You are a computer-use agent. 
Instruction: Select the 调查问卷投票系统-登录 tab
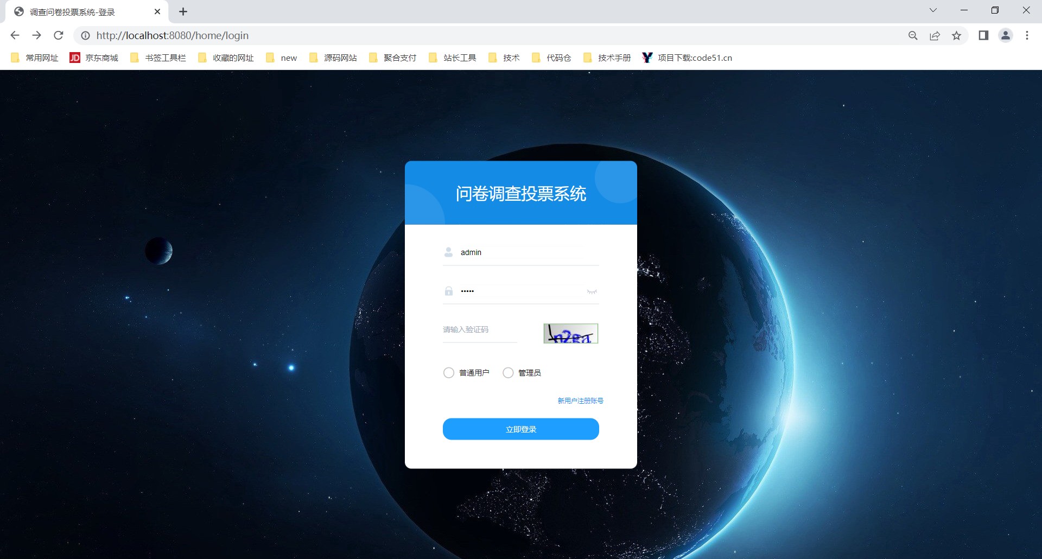coord(87,12)
